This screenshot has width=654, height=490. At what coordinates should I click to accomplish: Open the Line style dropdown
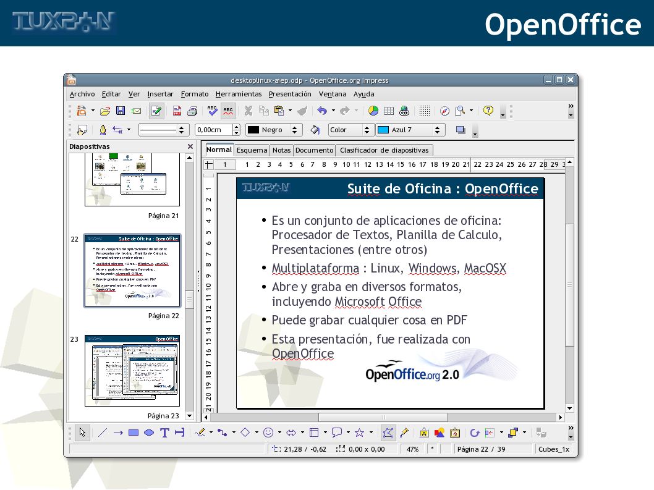tap(164, 130)
